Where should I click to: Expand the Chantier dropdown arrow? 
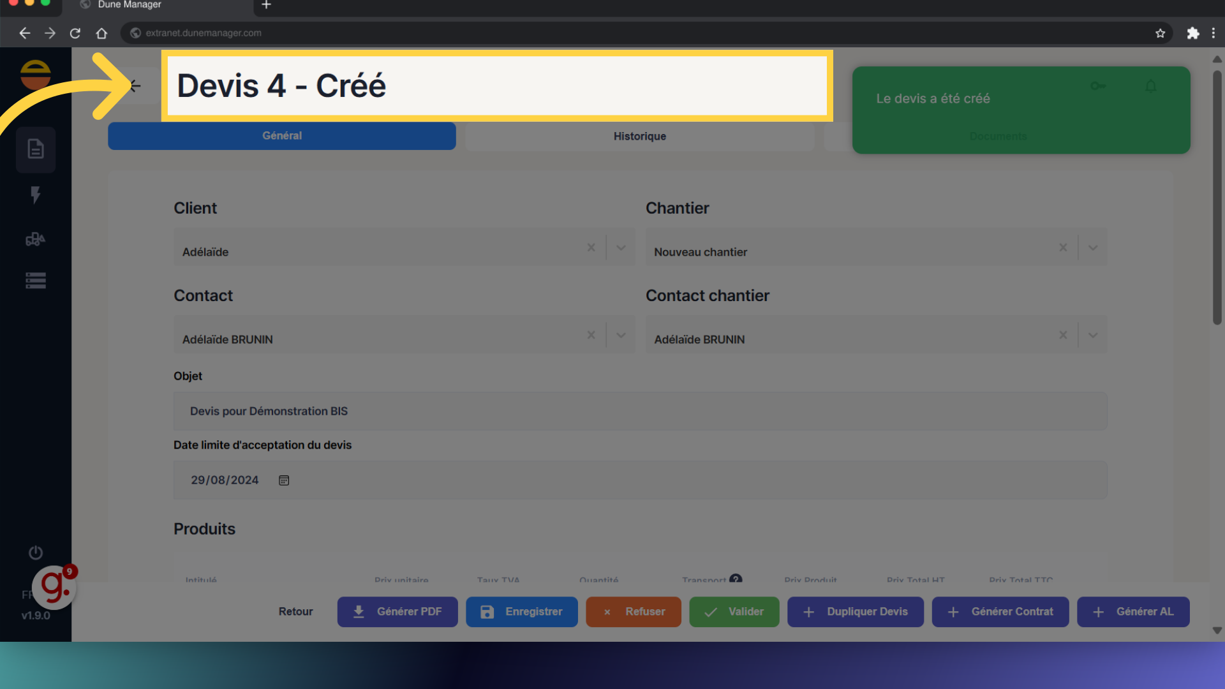pyautogui.click(x=1093, y=248)
